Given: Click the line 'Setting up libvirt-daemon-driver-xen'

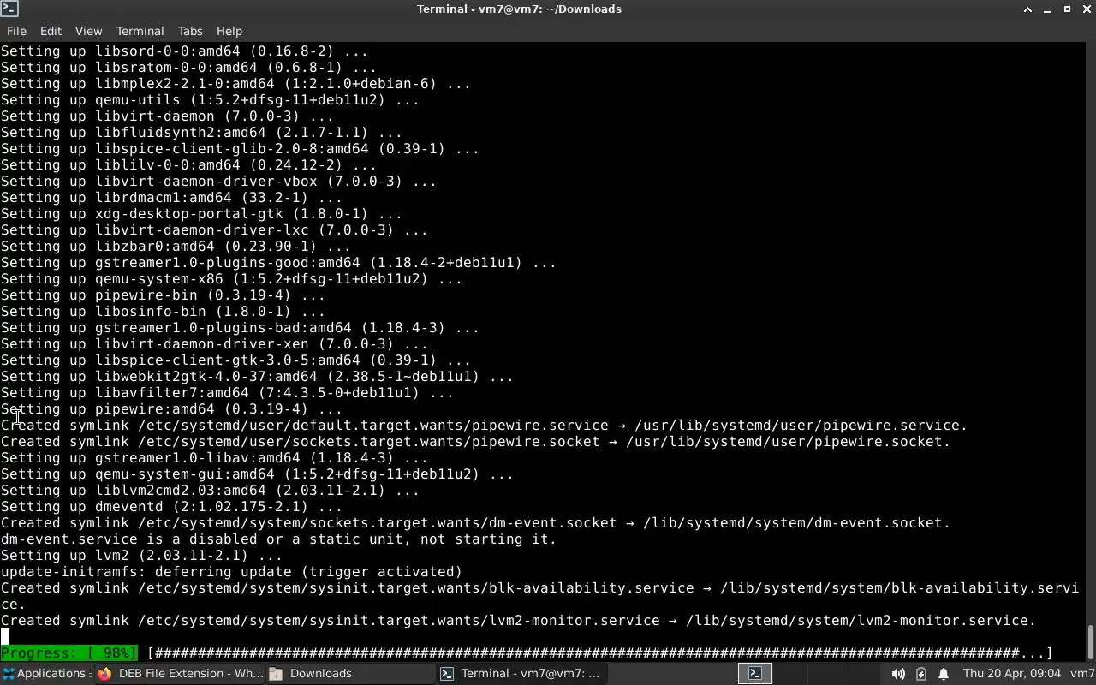Looking at the screenshot, I should [x=214, y=344].
